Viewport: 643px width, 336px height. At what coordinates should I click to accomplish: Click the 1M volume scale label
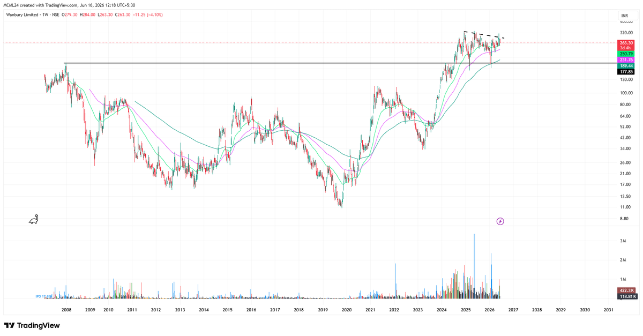point(624,279)
